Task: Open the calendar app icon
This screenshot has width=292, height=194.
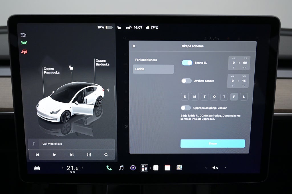Action: 167,168
